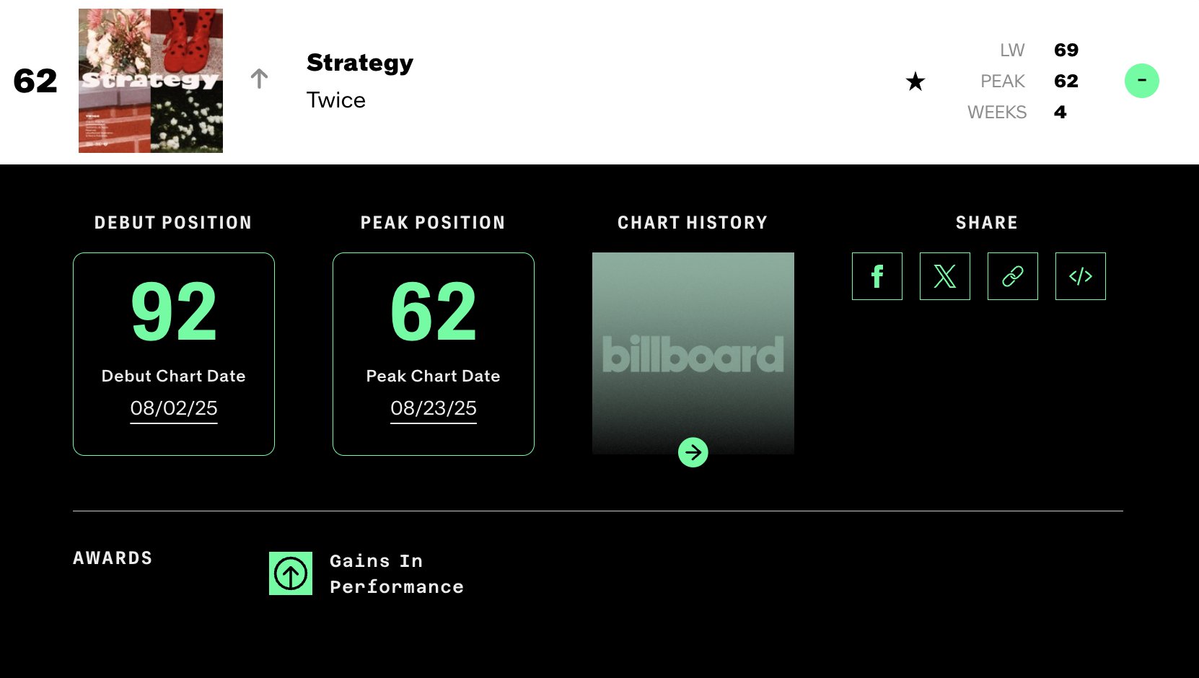Click the Chart History heading
The height and width of the screenshot is (678, 1199).
coord(692,223)
